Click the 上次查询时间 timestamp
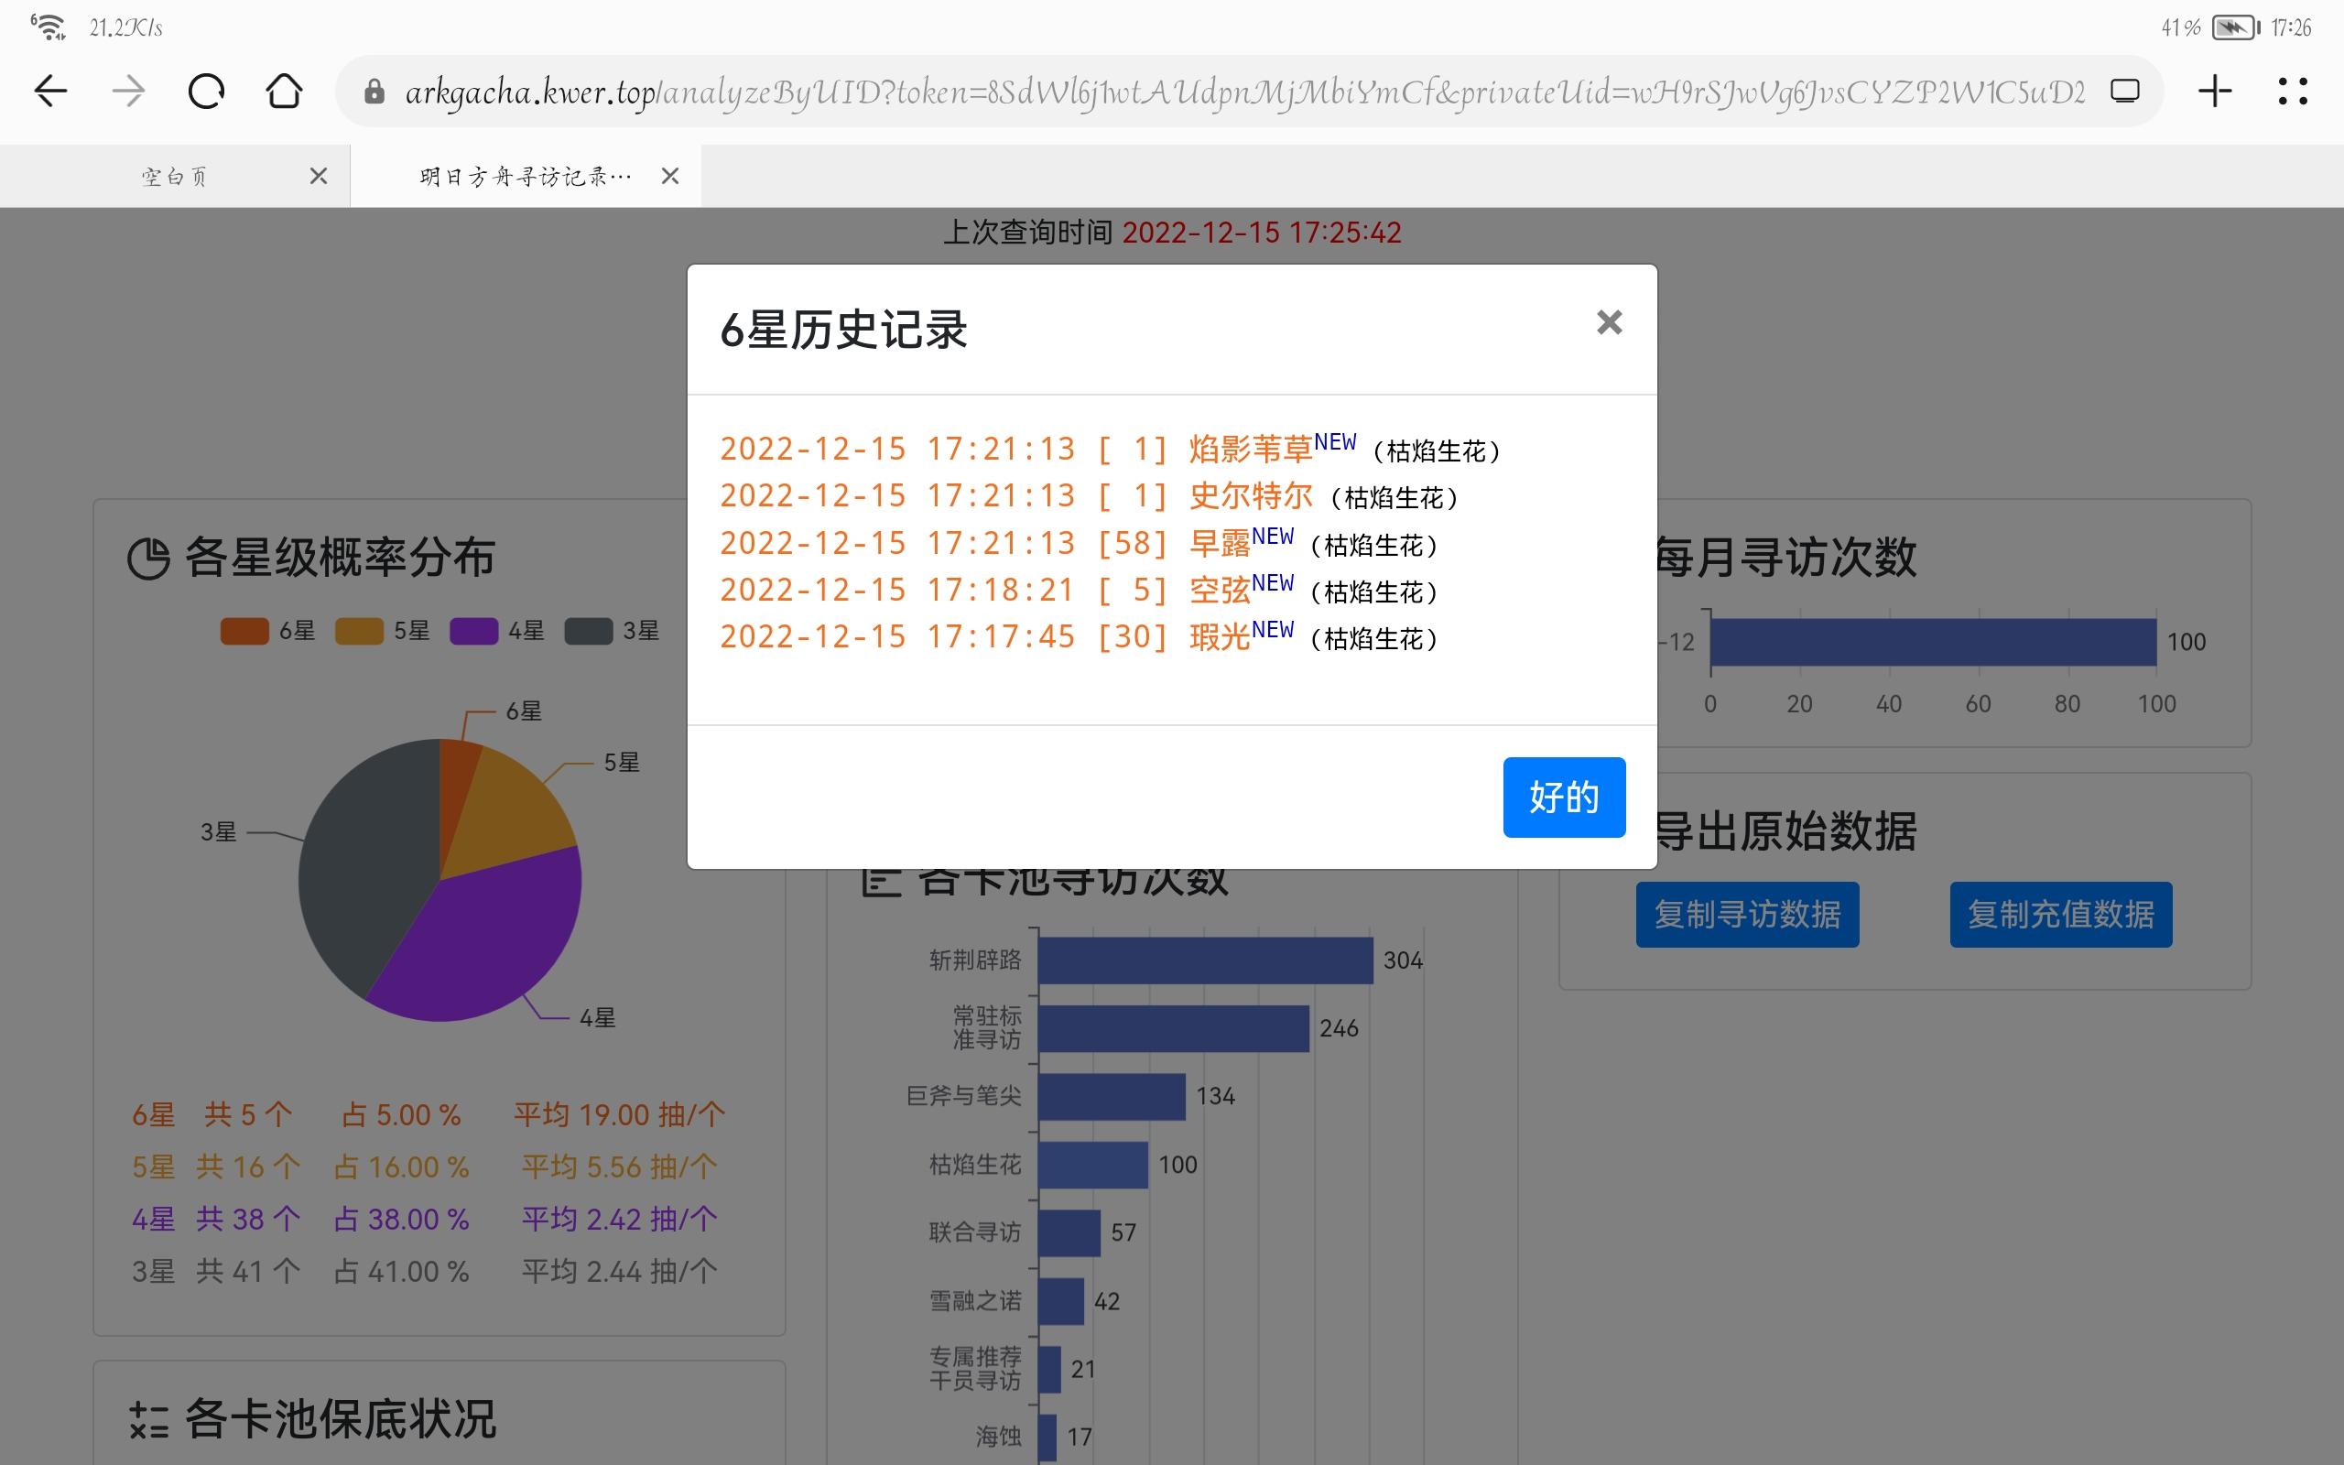This screenshot has height=1465, width=2344. pos(1261,233)
